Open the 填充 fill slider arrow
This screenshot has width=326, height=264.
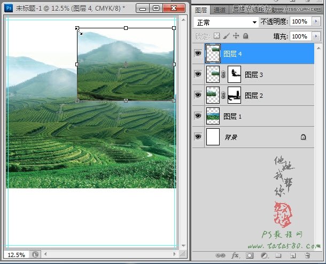coord(316,36)
